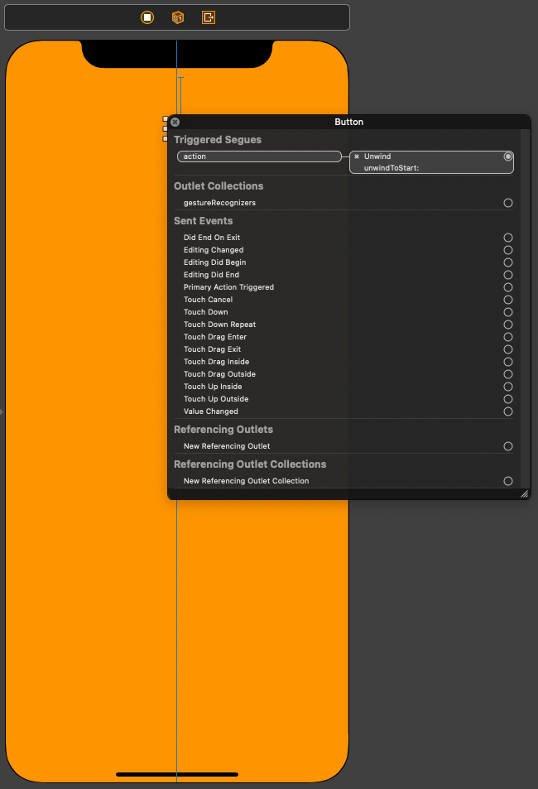
Task: Click the Exit icon in scene dock
Action: click(x=209, y=17)
